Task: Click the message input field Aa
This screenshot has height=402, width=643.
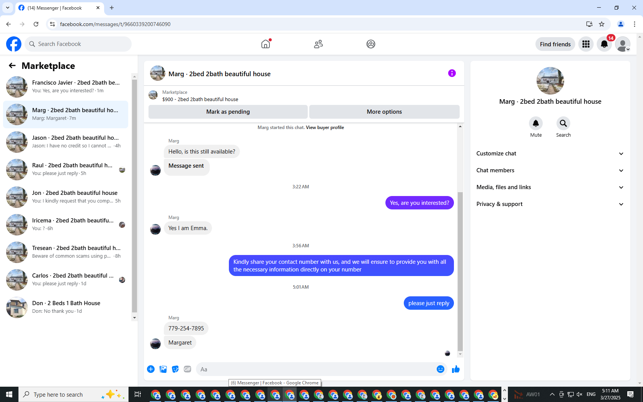Action: [x=316, y=369]
